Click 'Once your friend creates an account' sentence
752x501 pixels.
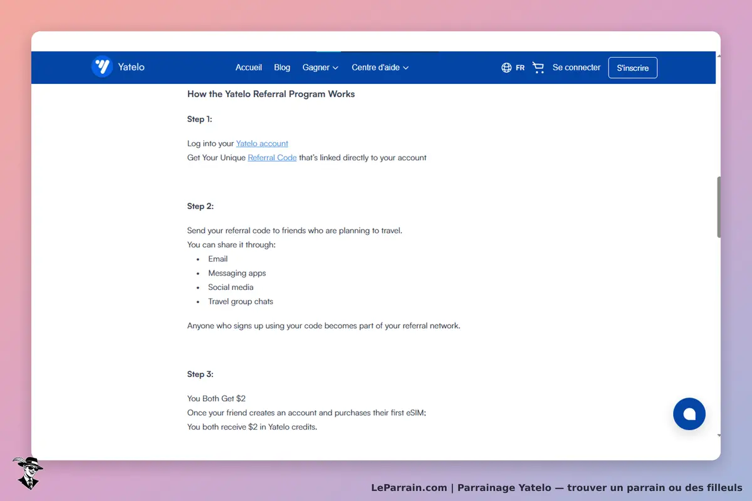306,413
